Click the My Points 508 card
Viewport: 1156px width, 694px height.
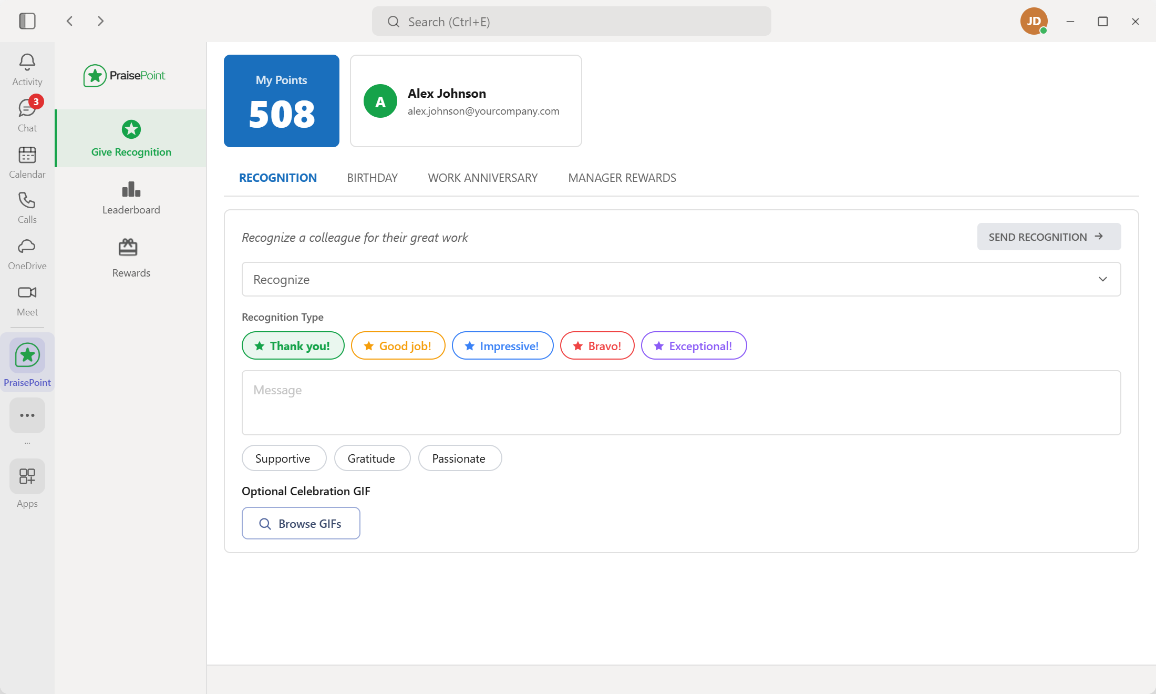coord(282,101)
